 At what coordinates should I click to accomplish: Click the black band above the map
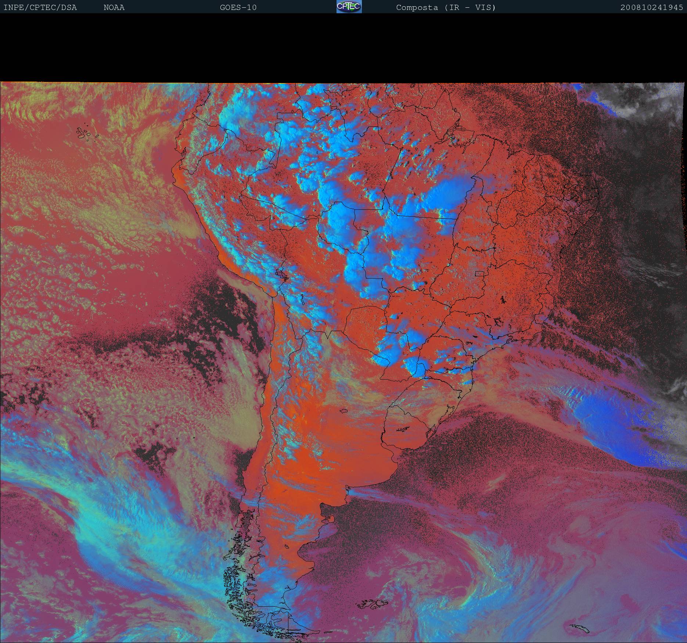[x=343, y=48]
